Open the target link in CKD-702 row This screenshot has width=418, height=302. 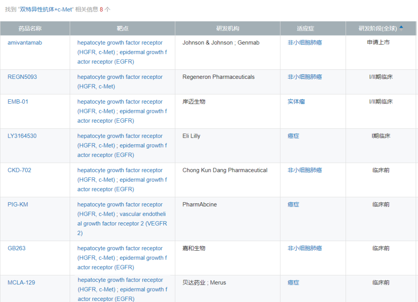pyautogui.click(x=122, y=180)
